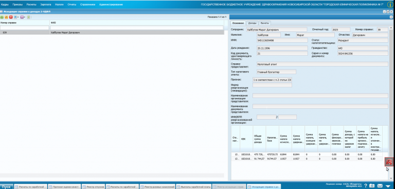Expand the white triangle taskbar menu
The width and height of the screenshot is (395, 189).
click(x=388, y=186)
